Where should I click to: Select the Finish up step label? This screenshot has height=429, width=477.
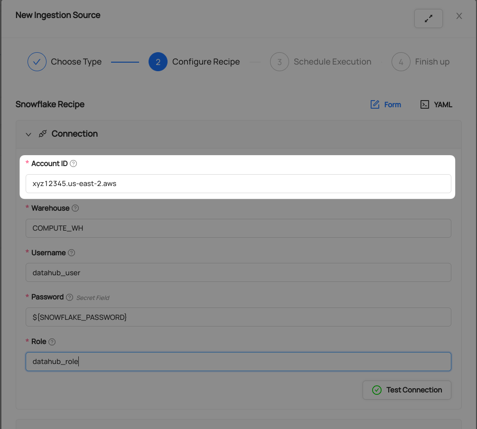pos(432,62)
